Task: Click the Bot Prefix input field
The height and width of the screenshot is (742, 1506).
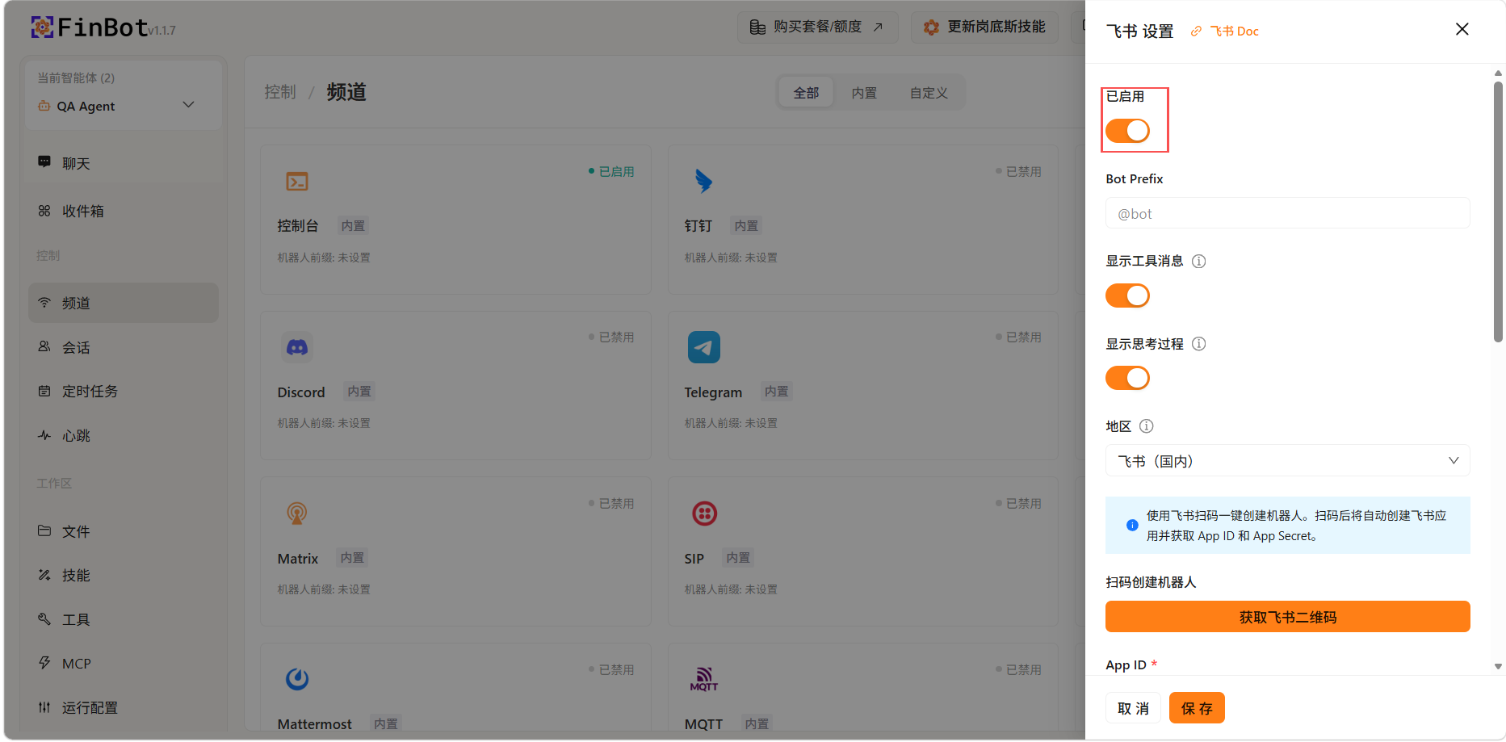Action: pos(1287,213)
